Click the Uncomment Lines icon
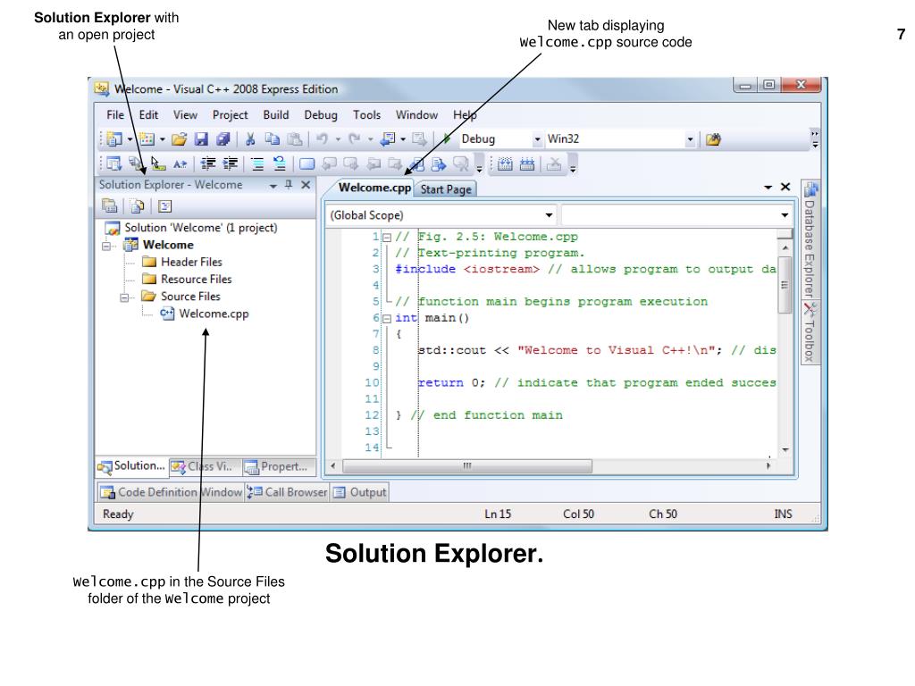Viewport: 915px width, 686px height. pyautogui.click(x=280, y=164)
